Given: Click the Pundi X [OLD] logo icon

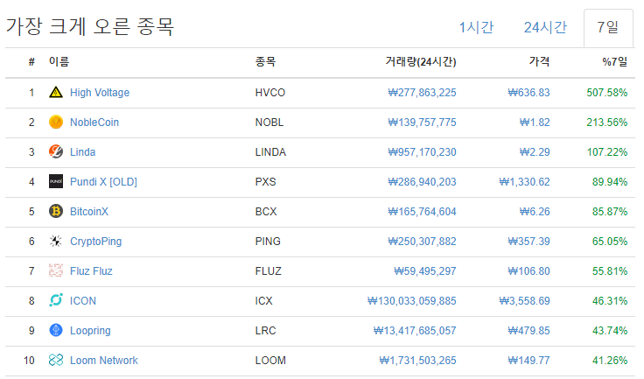Looking at the screenshot, I should pos(56,182).
